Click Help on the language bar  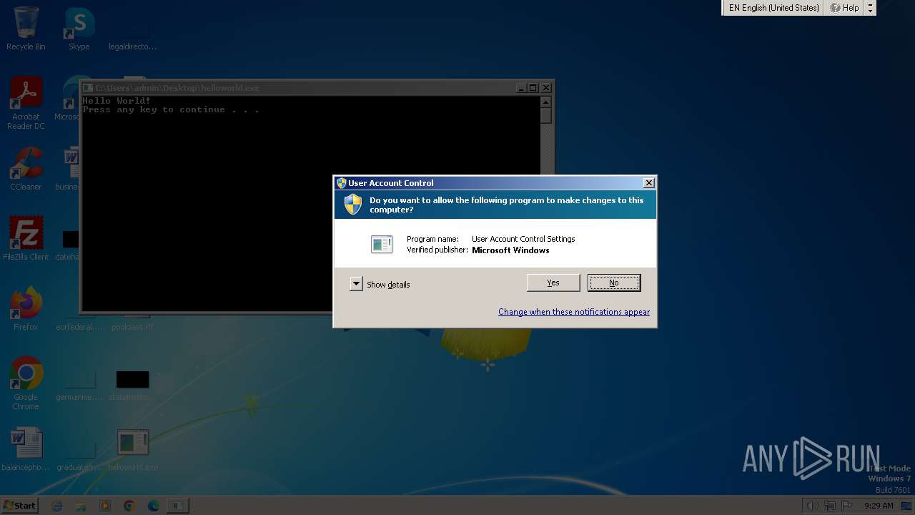[844, 8]
